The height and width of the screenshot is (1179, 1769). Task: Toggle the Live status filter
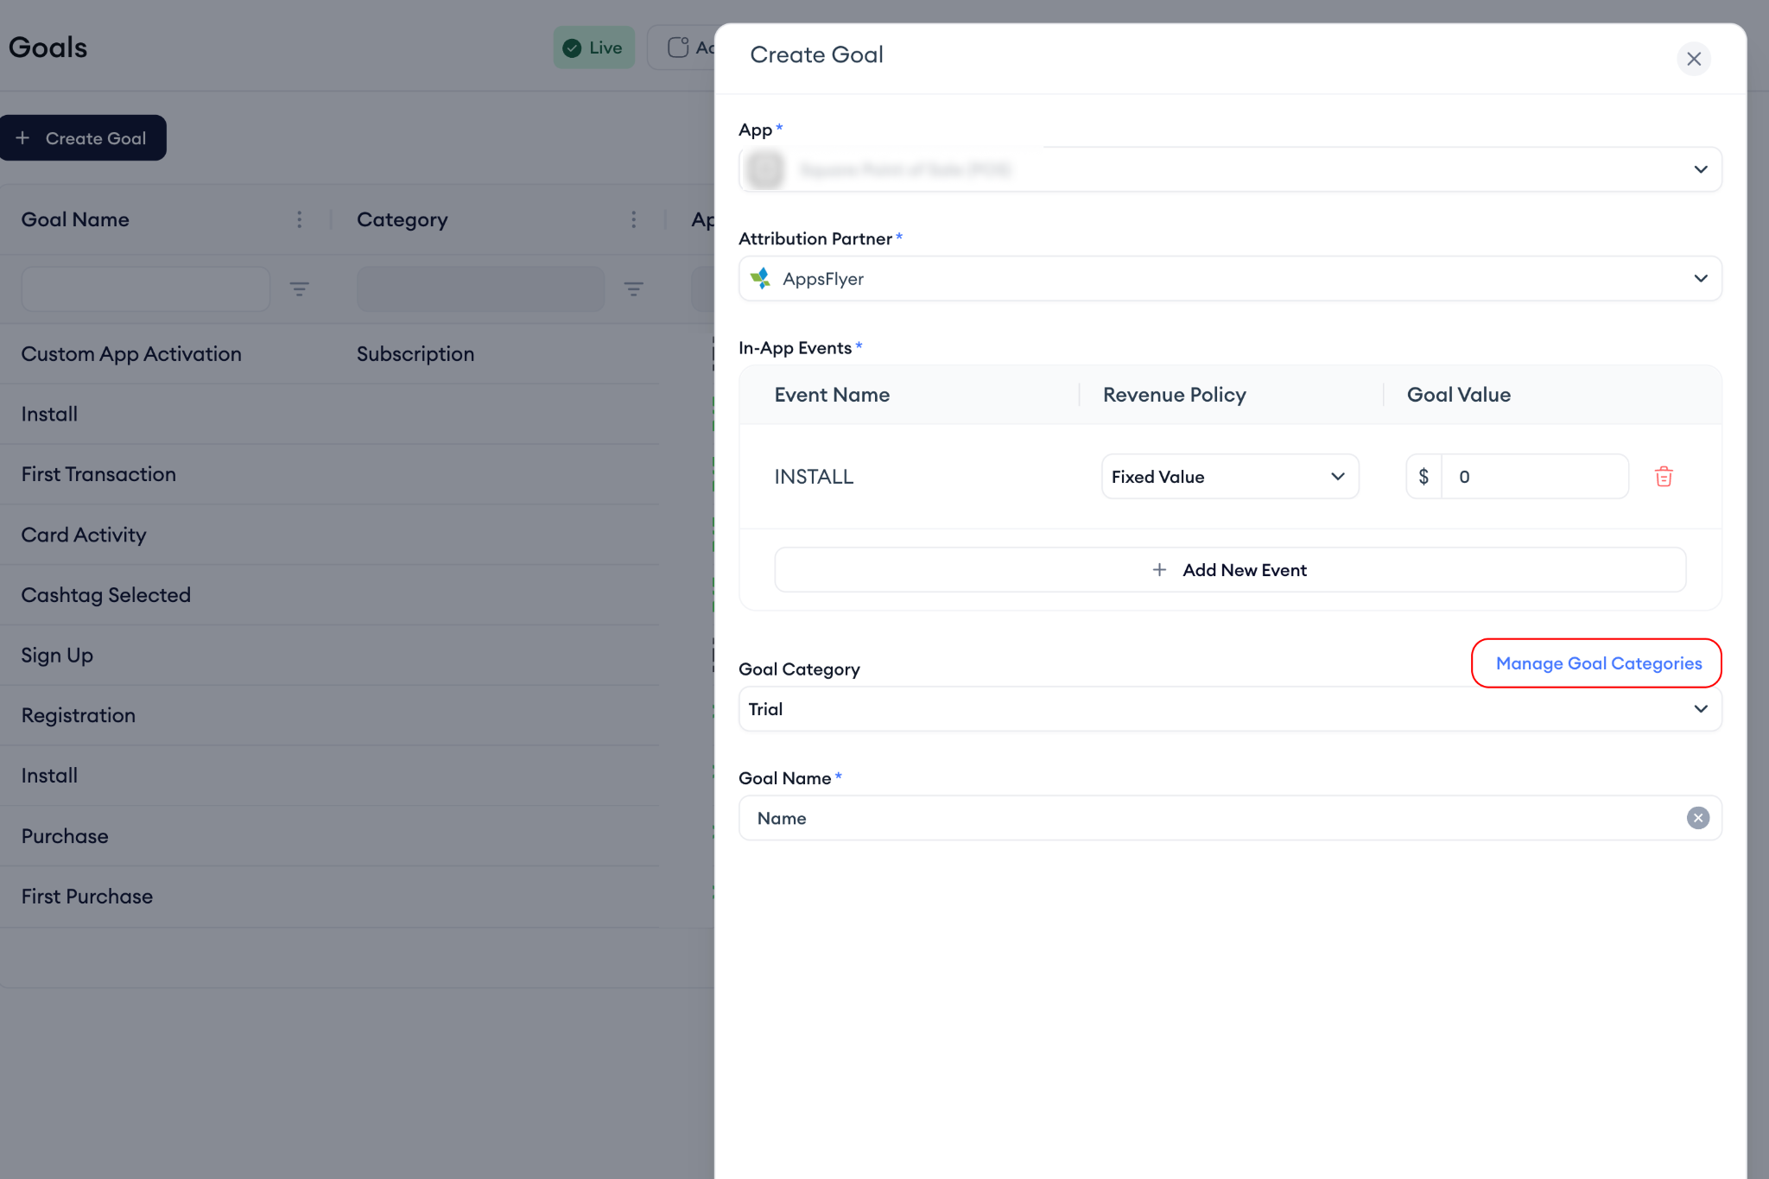point(593,48)
